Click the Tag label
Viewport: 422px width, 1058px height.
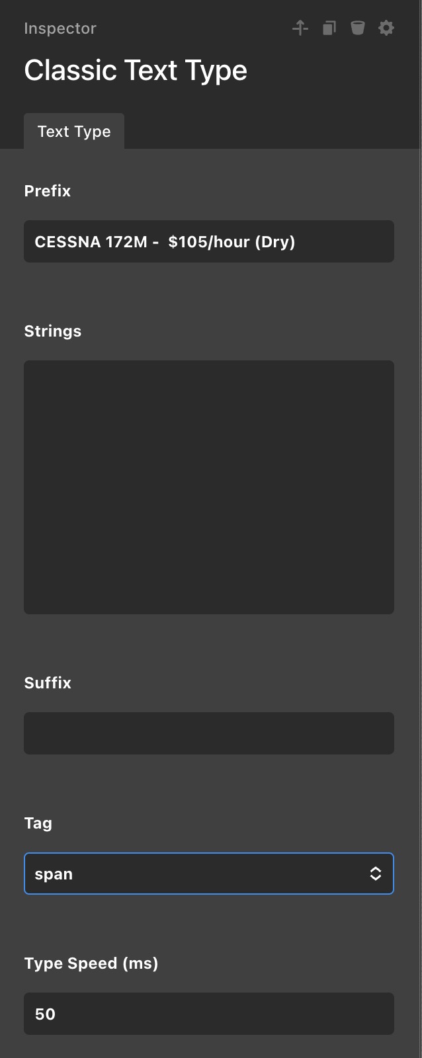(38, 823)
